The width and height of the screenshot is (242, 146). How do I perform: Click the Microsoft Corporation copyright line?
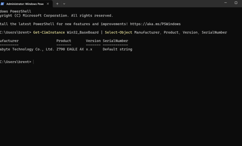coord(56,16)
